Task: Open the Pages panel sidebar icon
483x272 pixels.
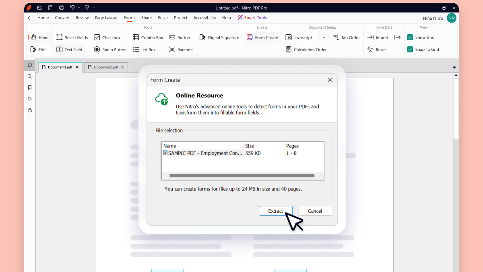Action: click(x=30, y=65)
